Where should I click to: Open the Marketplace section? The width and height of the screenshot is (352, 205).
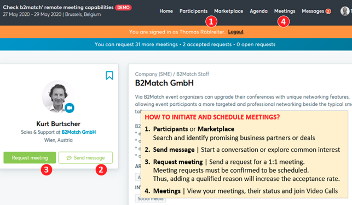coord(228,11)
